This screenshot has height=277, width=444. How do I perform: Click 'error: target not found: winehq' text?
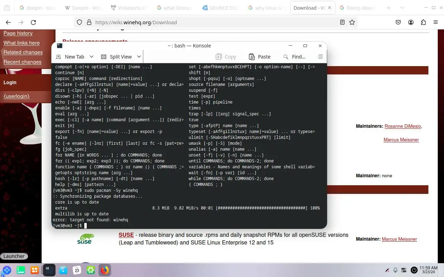click(x=91, y=220)
